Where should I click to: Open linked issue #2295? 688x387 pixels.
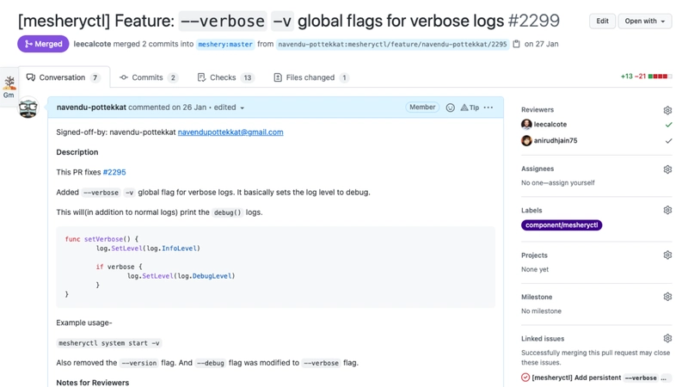[114, 173]
